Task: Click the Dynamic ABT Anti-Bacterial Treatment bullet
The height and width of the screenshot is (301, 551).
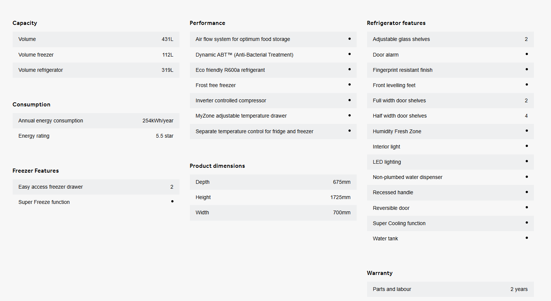Action: [349, 54]
